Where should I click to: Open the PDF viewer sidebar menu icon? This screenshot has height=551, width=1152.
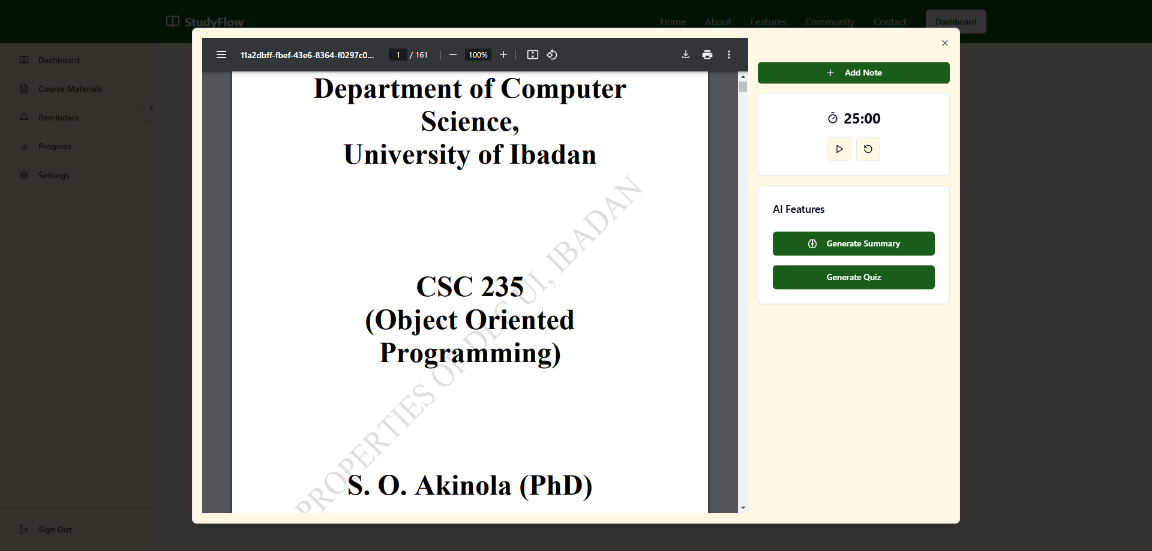click(x=221, y=55)
